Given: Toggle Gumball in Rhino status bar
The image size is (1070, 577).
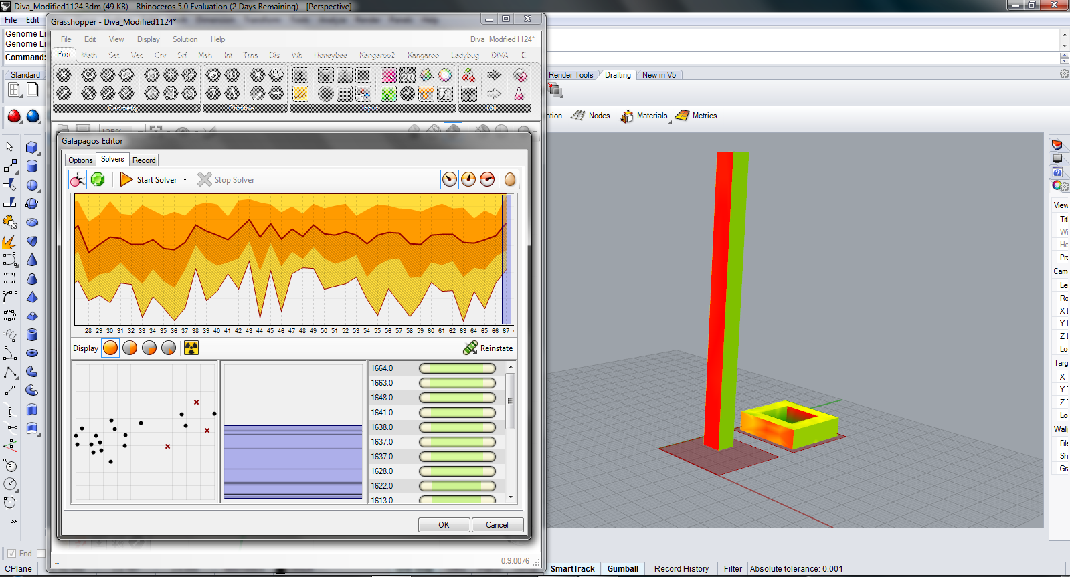Looking at the screenshot, I should click(622, 569).
